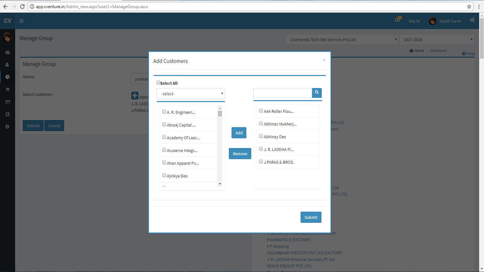Select the Acuserve Integr... checkbox
Viewport: 484px width, 272px height.
click(164, 150)
